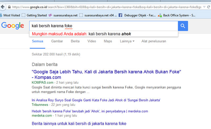Click the KOMPAS.com source label
Viewport: 211px width, 129px height.
[x=42, y=82]
